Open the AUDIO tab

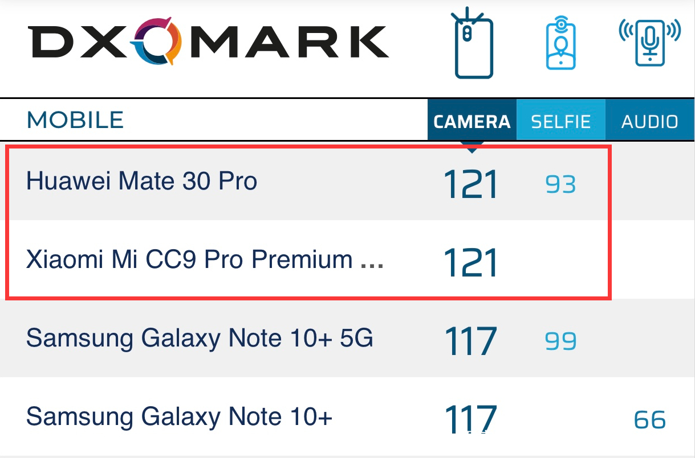click(x=650, y=120)
